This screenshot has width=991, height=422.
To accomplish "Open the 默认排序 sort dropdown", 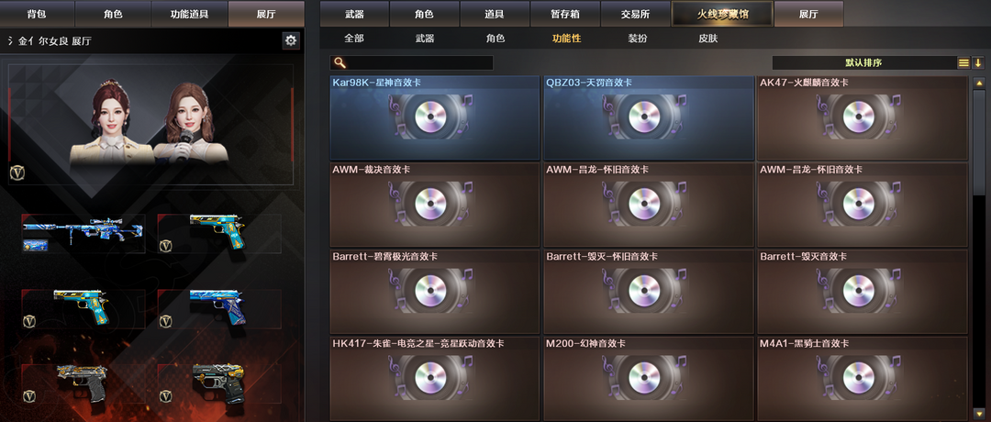I will coord(864,62).
